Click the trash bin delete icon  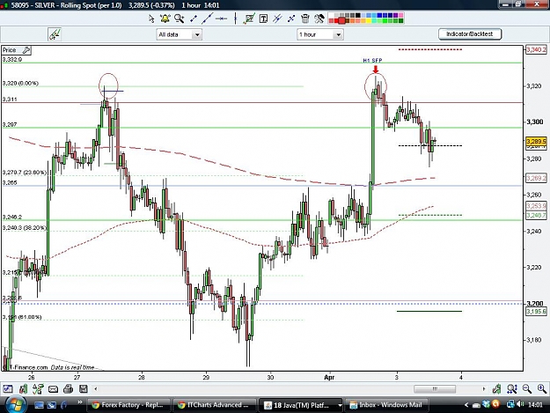pyautogui.click(x=305, y=18)
